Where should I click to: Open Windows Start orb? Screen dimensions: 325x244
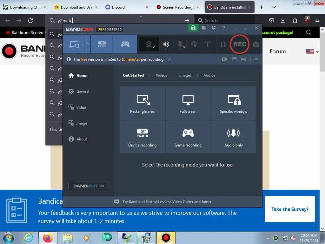(9, 238)
